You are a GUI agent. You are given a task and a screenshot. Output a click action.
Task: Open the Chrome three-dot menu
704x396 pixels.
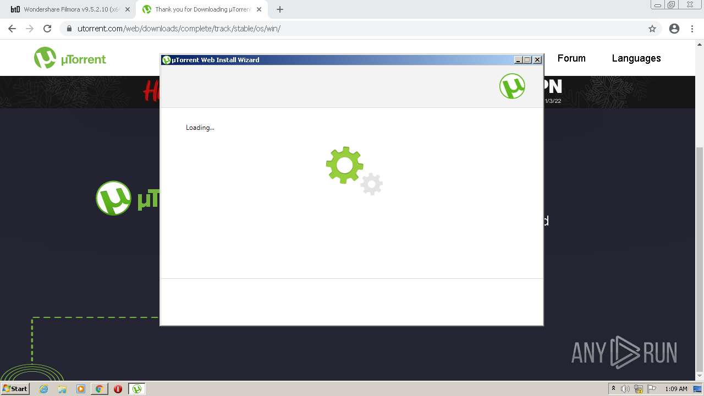tap(692, 29)
